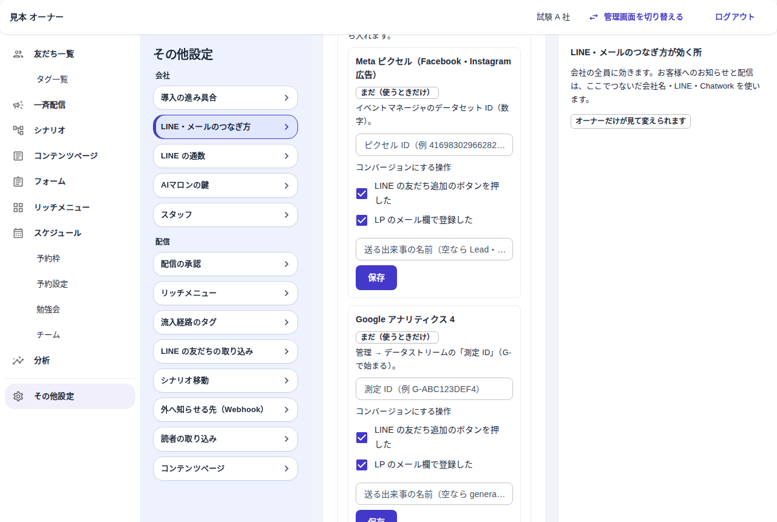Click the ログアウト link
Viewport: 777px width, 522px height.
tap(735, 17)
